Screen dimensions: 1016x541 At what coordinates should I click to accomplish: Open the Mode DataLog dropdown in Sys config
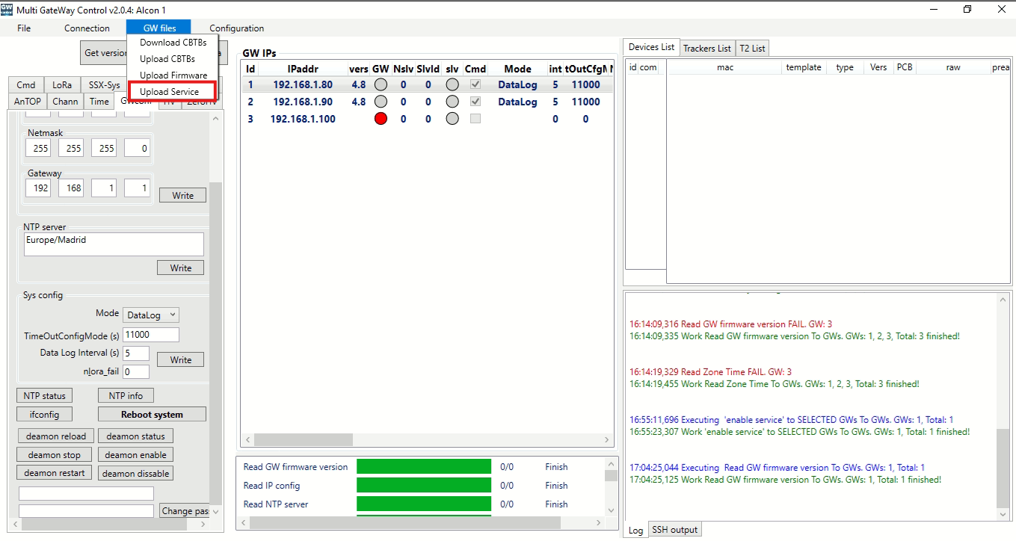pyautogui.click(x=151, y=315)
